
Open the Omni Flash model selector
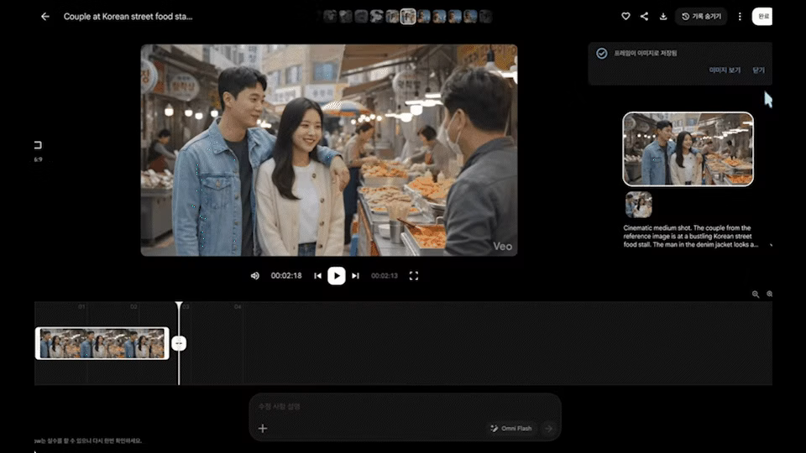511,429
